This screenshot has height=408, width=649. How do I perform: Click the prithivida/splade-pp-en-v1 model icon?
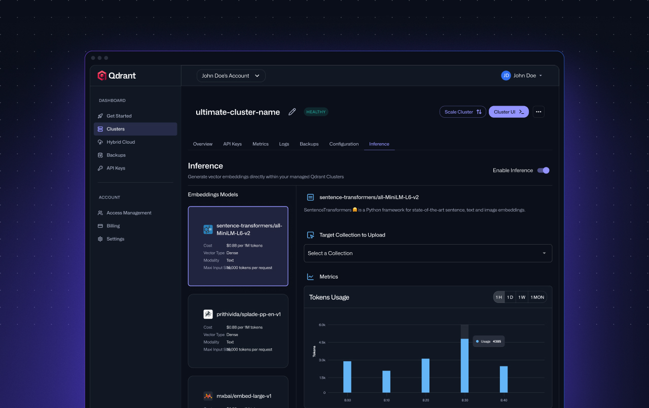[x=208, y=314]
